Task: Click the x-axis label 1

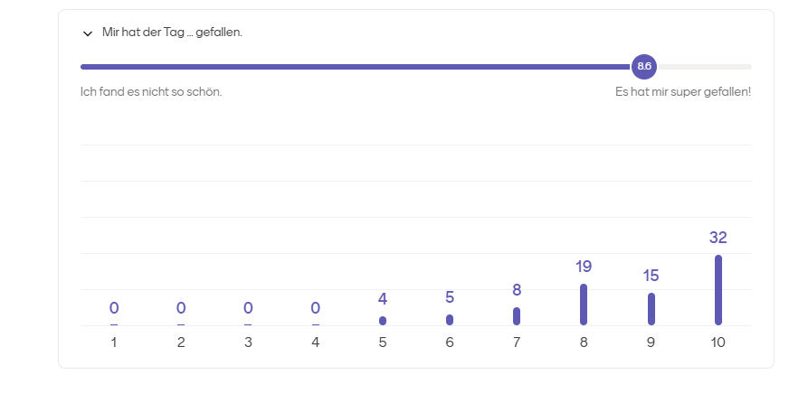Action: pyautogui.click(x=114, y=342)
